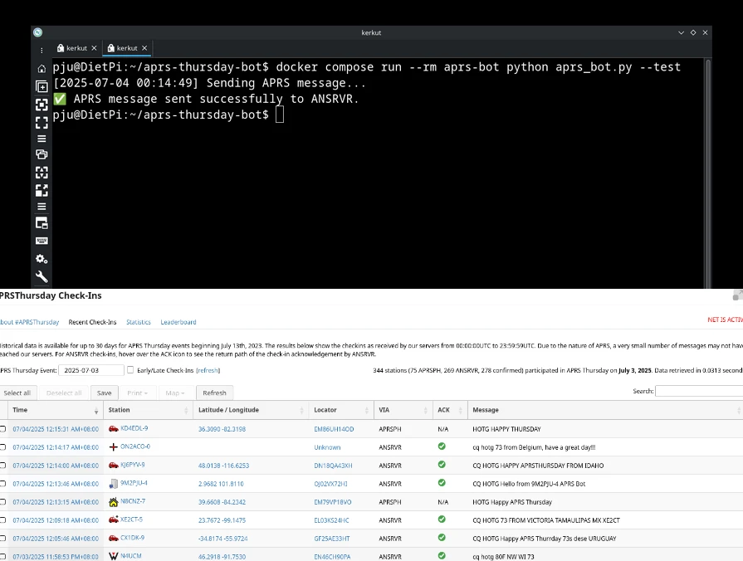Click the Select all button
This screenshot has height=561, width=743.
[x=17, y=393]
